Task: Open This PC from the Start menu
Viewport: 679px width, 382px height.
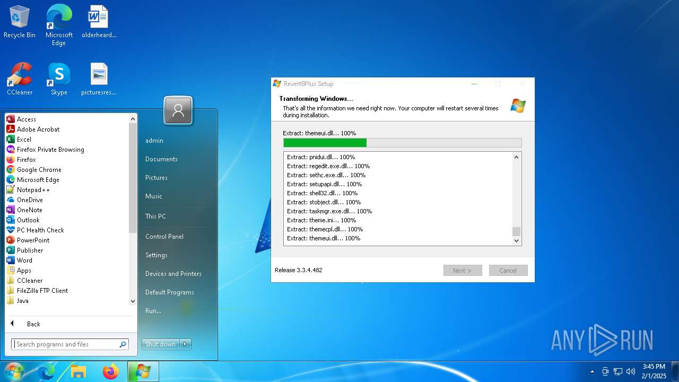Action: (155, 216)
